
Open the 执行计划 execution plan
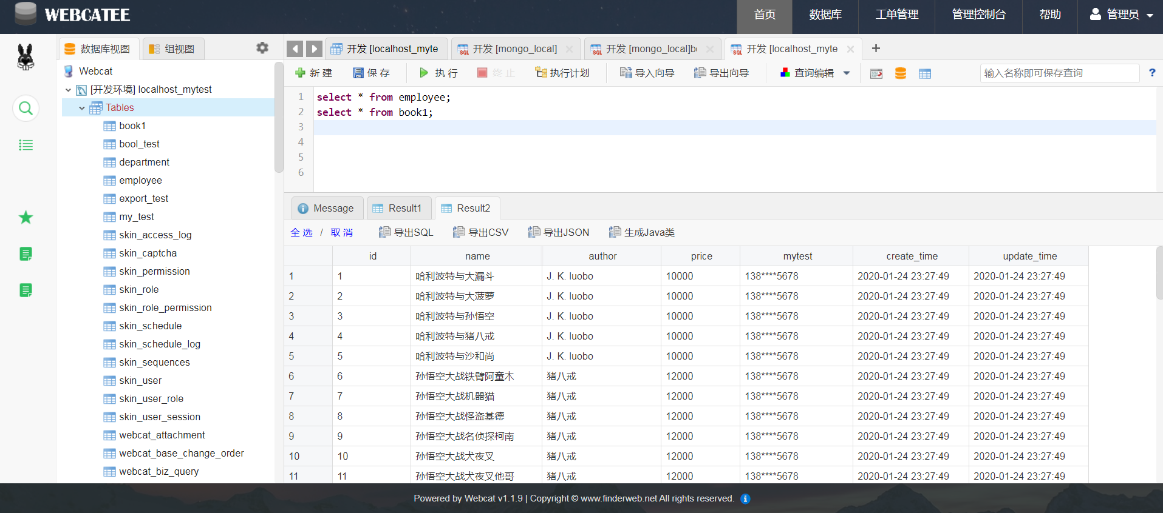[562, 73]
